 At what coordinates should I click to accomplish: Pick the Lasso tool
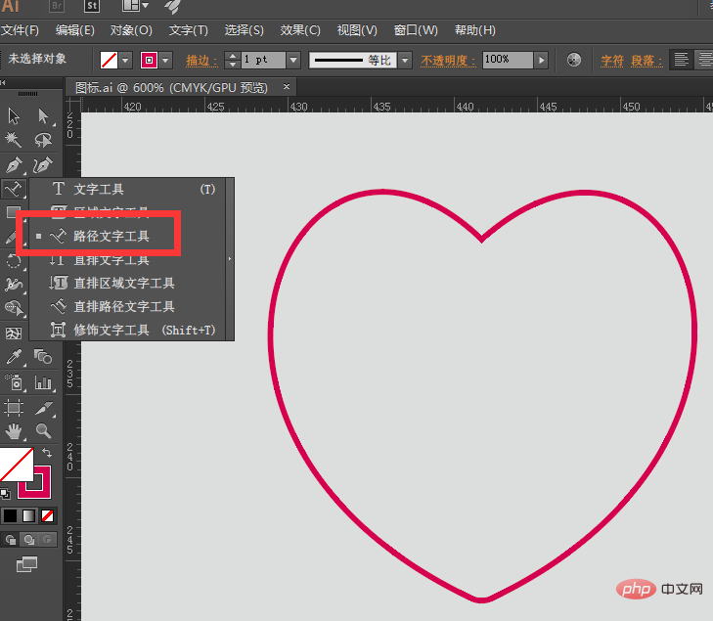pyautogui.click(x=43, y=140)
